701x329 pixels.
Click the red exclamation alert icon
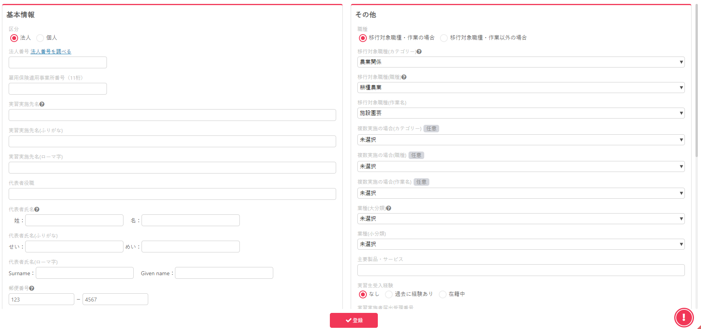pos(684,317)
